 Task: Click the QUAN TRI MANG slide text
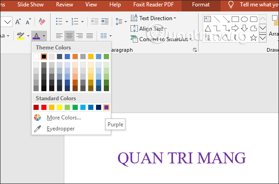click(x=182, y=158)
